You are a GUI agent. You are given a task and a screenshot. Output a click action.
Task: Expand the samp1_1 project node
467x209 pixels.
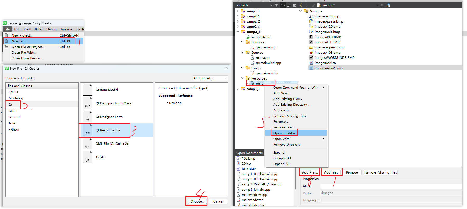pos(238,11)
